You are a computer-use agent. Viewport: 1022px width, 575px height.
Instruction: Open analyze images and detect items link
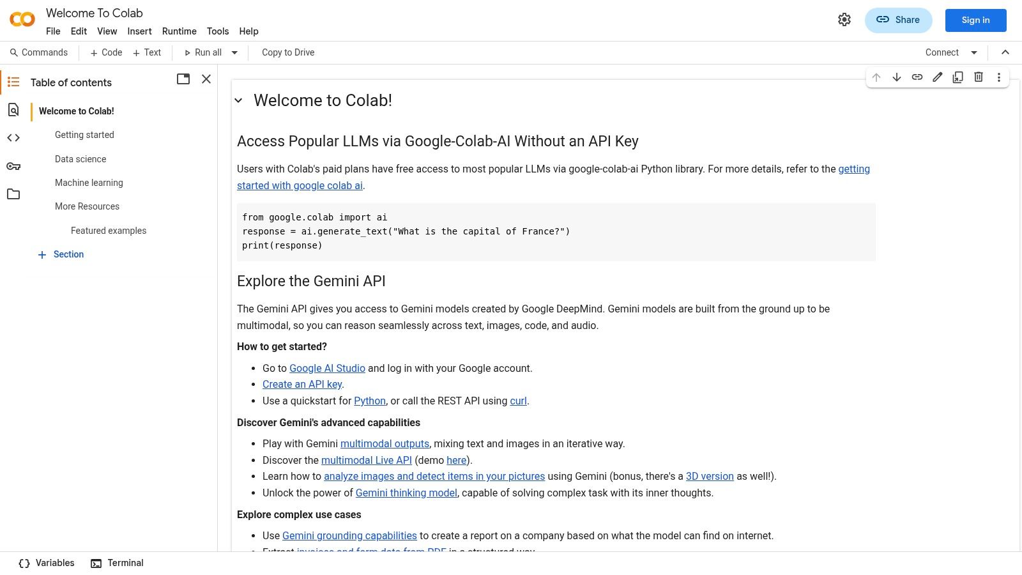pyautogui.click(x=434, y=476)
